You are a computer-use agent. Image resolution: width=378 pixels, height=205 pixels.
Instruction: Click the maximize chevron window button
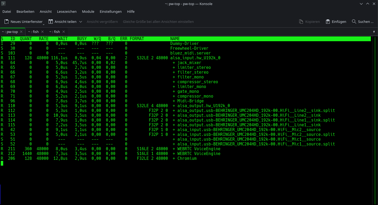(x=368, y=4)
